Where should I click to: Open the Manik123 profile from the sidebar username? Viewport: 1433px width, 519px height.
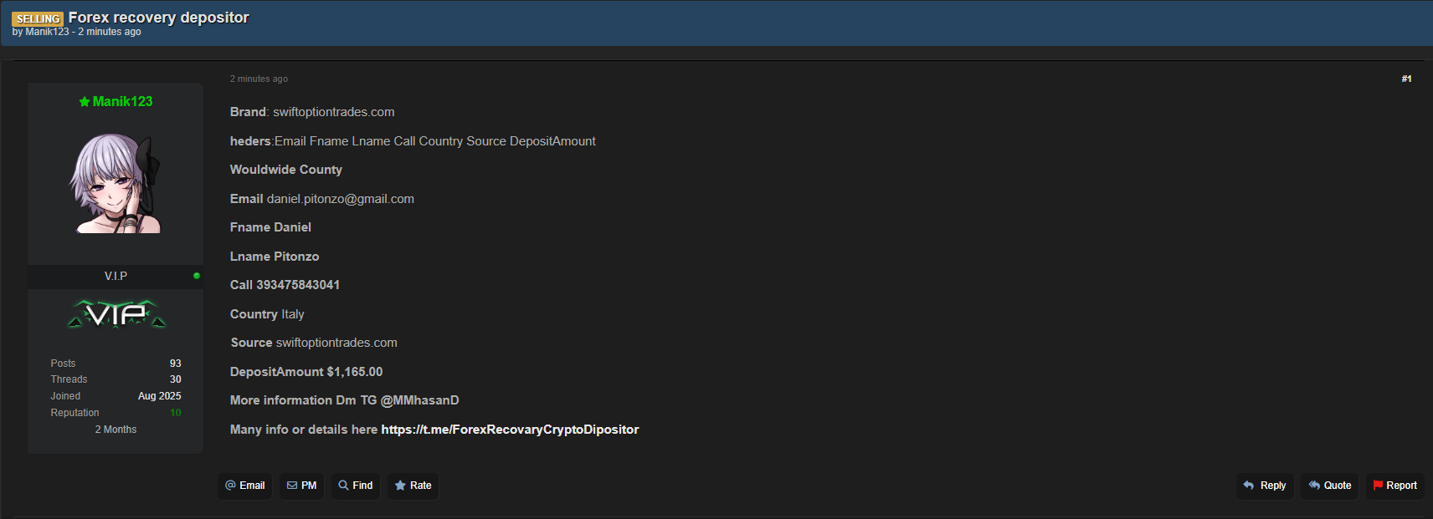coord(122,102)
